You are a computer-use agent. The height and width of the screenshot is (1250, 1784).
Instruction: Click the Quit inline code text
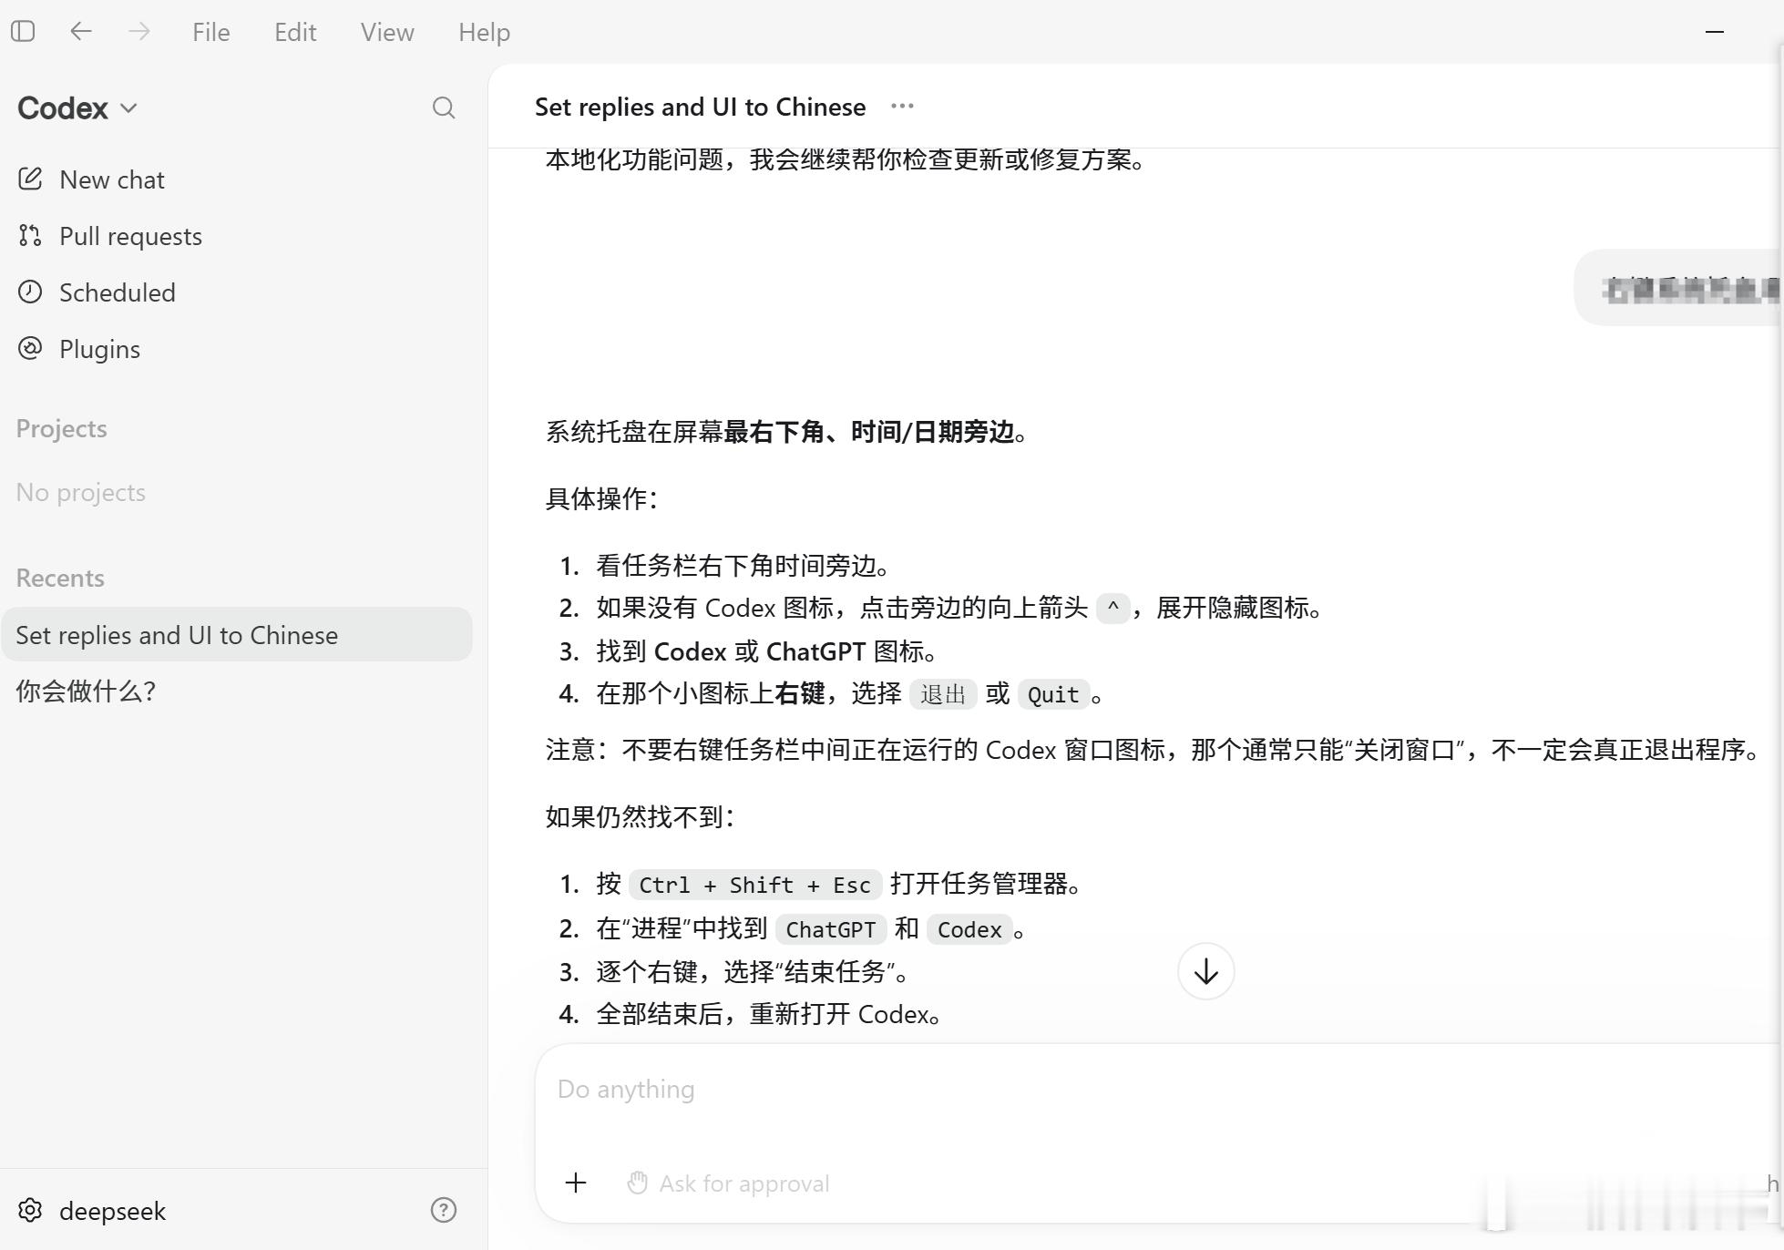click(x=1053, y=695)
